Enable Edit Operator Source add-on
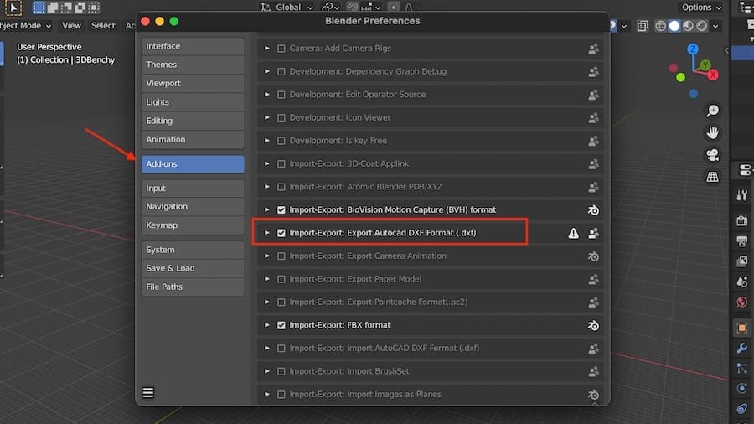The width and height of the screenshot is (754, 424). click(x=281, y=95)
